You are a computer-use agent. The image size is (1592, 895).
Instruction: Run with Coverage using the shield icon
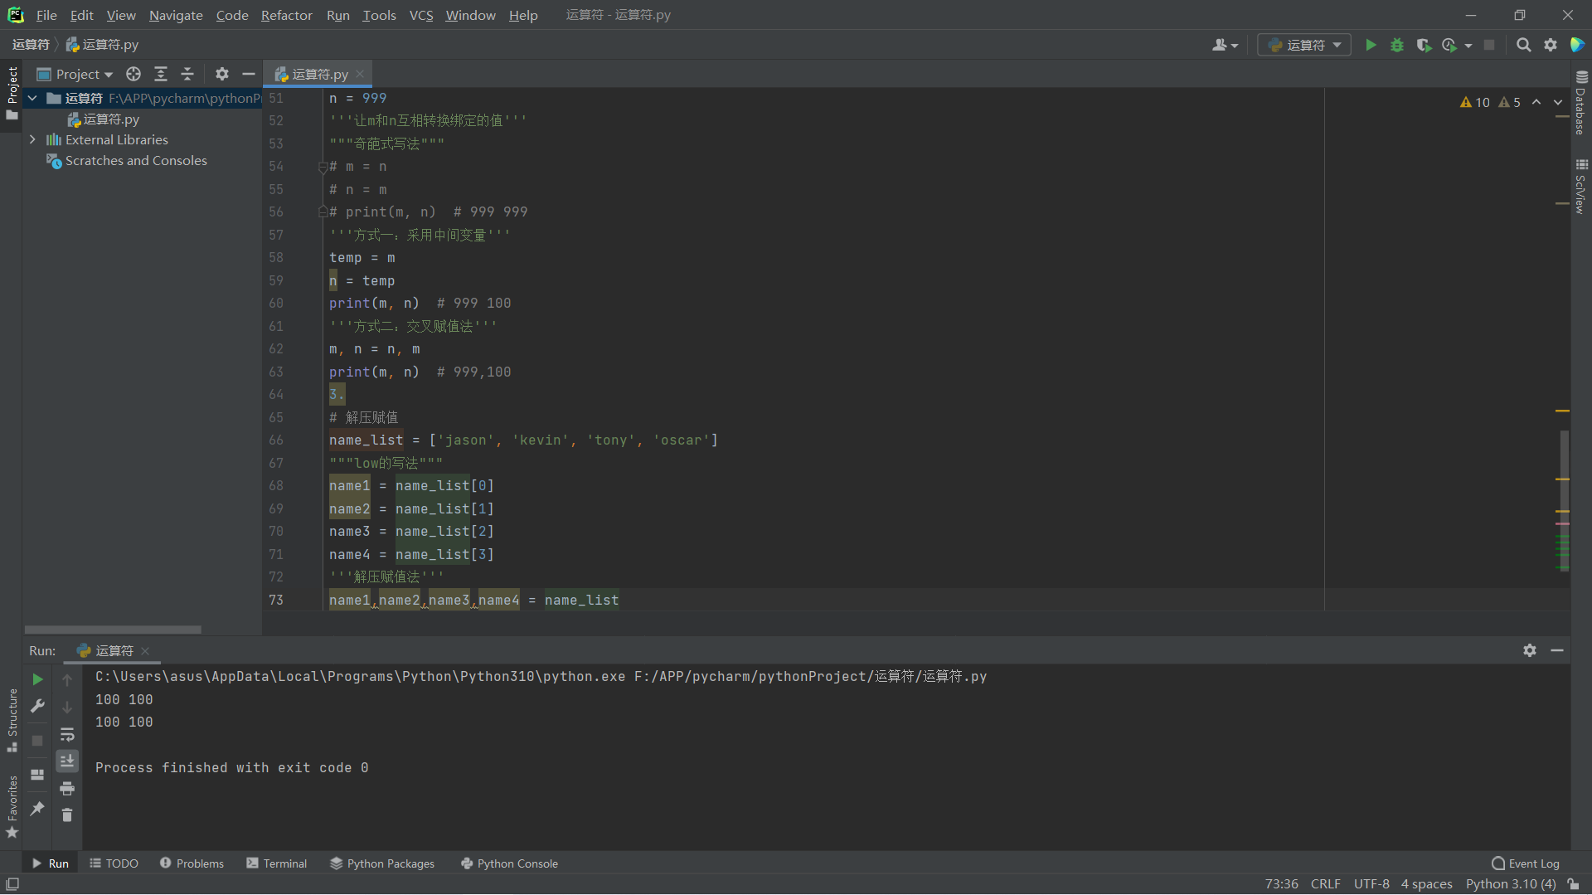point(1424,45)
